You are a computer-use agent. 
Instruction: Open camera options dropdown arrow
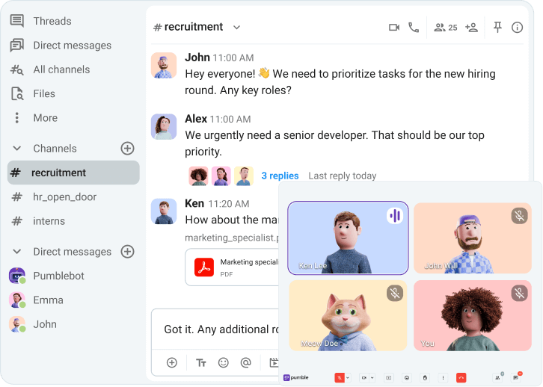point(372,378)
